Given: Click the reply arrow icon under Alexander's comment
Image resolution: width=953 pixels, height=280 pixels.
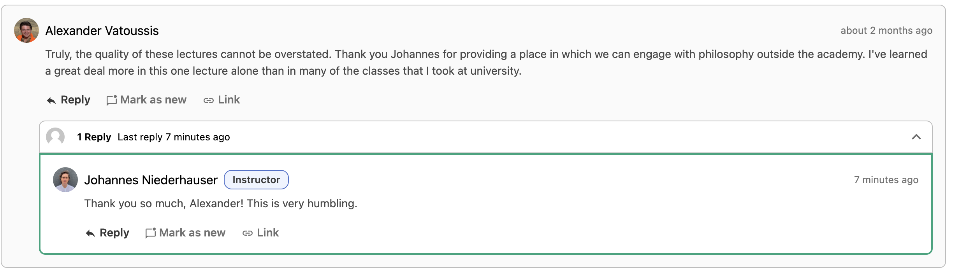Looking at the screenshot, I should coord(51,101).
